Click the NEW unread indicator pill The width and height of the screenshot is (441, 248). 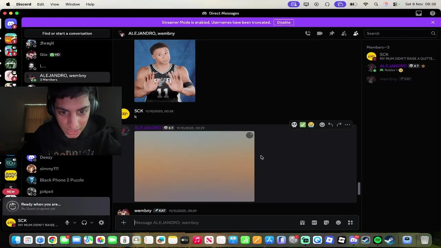(11, 192)
